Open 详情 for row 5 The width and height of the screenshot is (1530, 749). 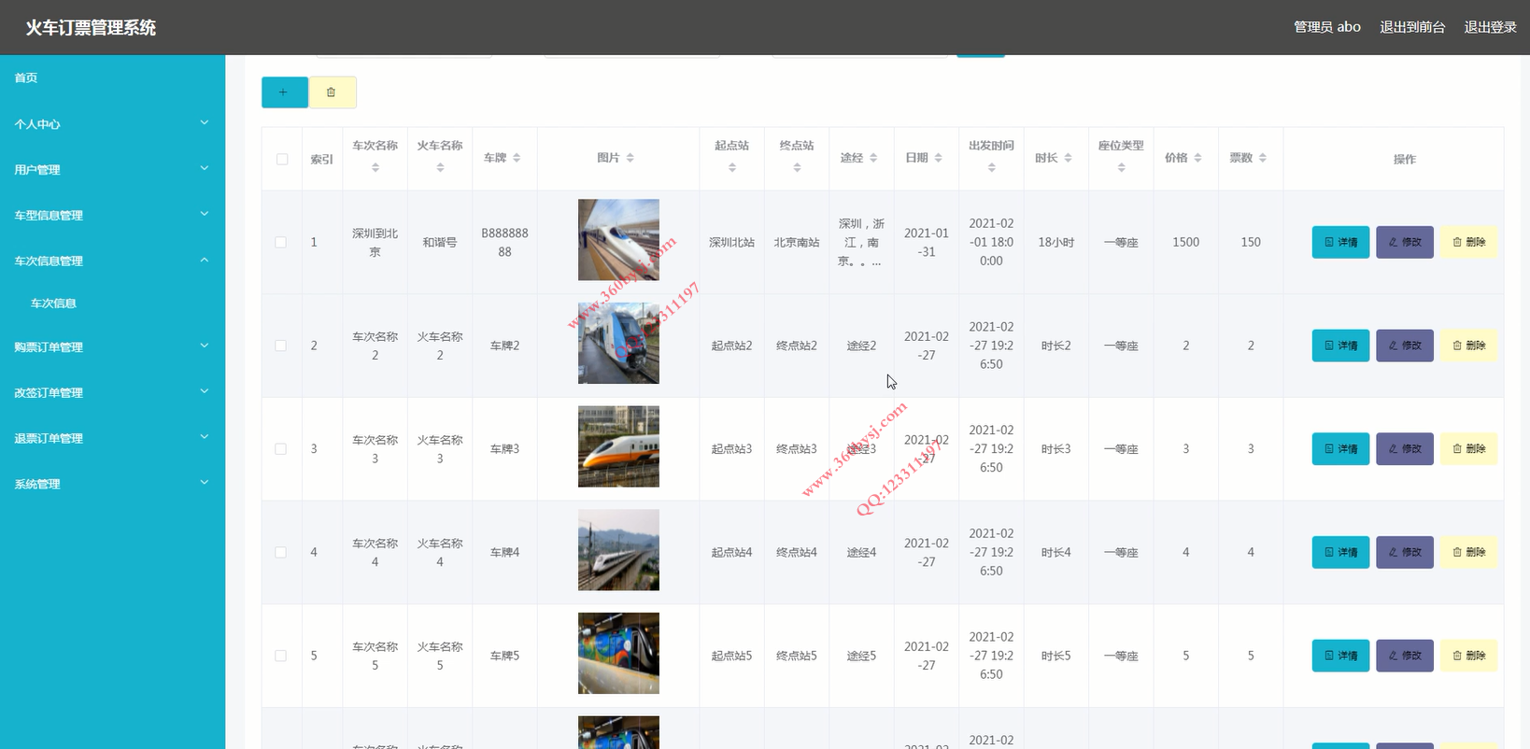(x=1340, y=656)
